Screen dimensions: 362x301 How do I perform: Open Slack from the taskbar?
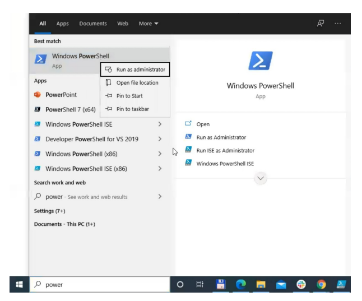(x=301, y=284)
